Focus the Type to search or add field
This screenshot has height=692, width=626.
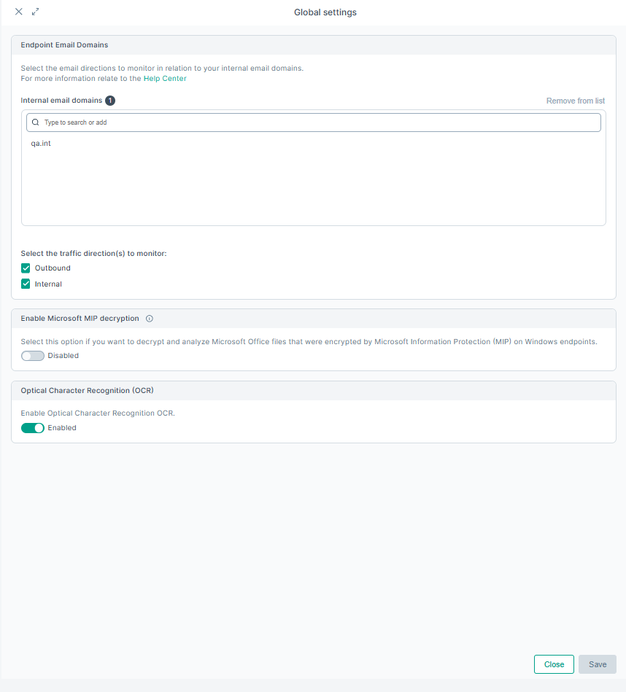click(x=314, y=123)
